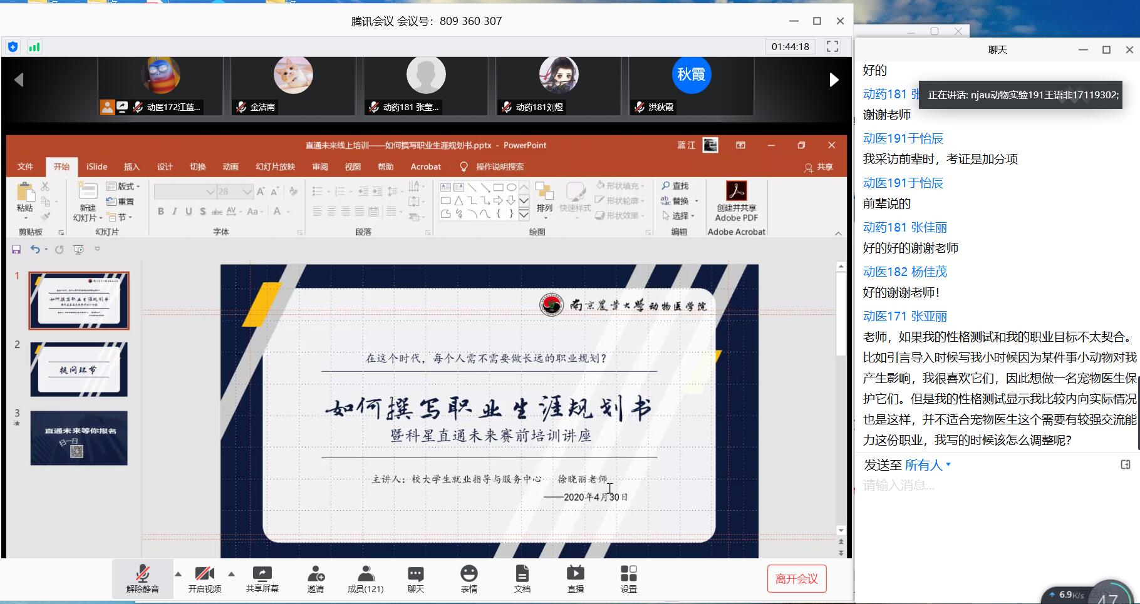Unmute the microphone
Screen dimensions: 1140x604
coord(143,578)
